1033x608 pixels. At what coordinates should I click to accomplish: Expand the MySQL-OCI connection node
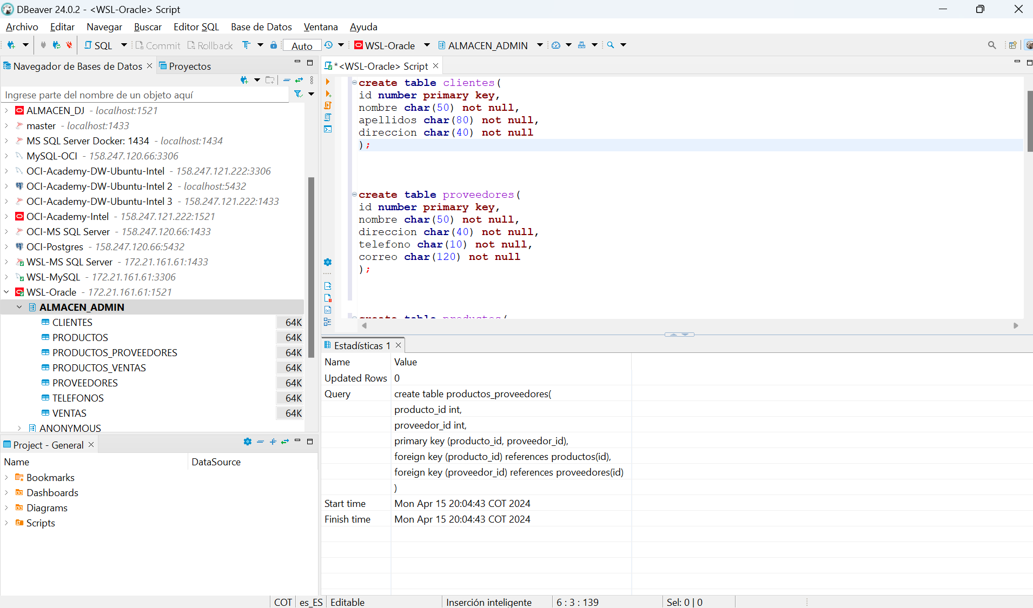pyautogui.click(x=6, y=156)
